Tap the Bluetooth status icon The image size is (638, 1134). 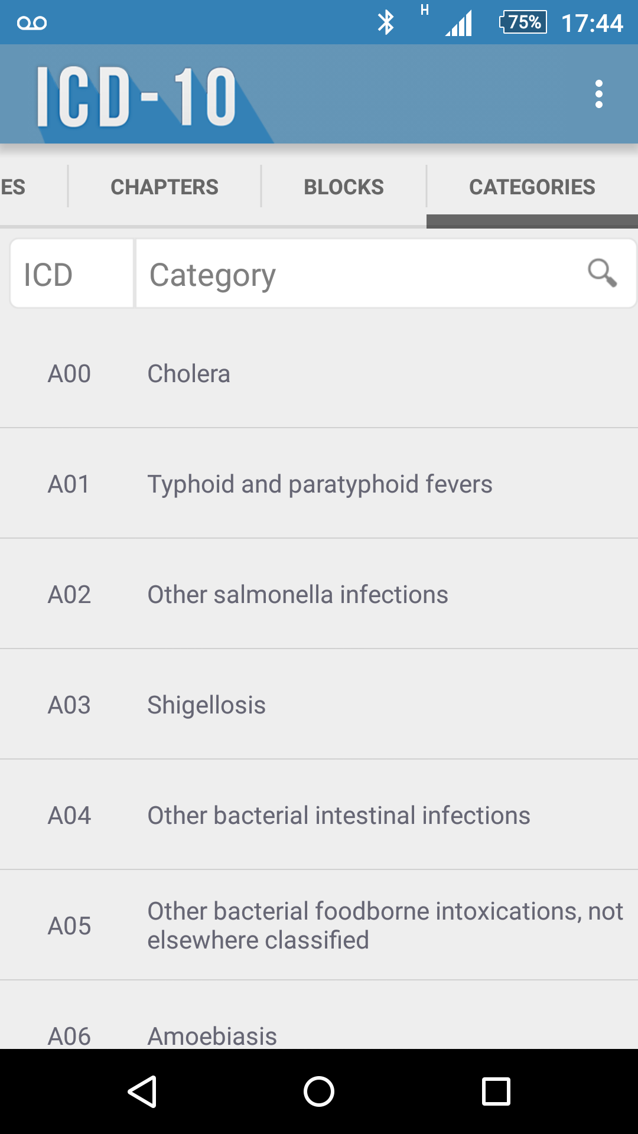click(386, 23)
